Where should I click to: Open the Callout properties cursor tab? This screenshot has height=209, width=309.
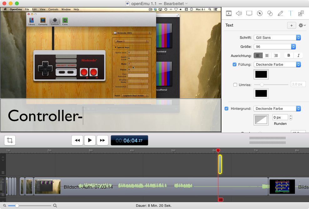click(x=260, y=13)
